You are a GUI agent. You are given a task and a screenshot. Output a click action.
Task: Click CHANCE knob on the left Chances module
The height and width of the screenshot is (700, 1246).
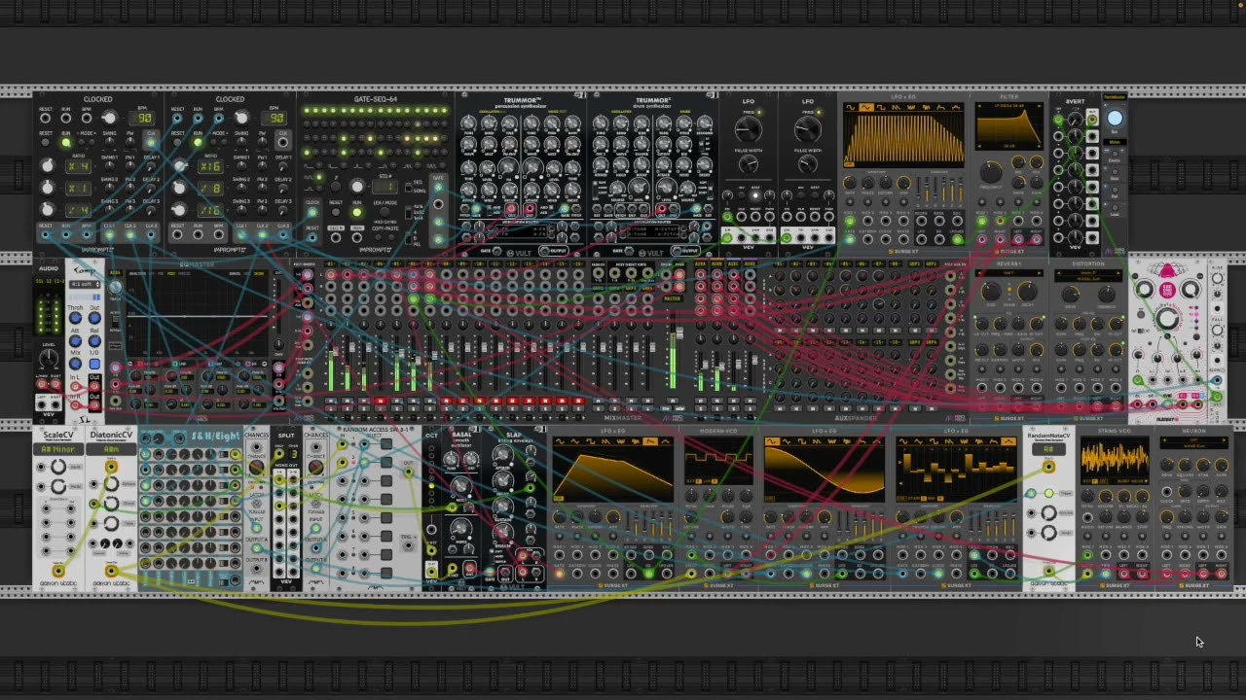click(x=257, y=467)
